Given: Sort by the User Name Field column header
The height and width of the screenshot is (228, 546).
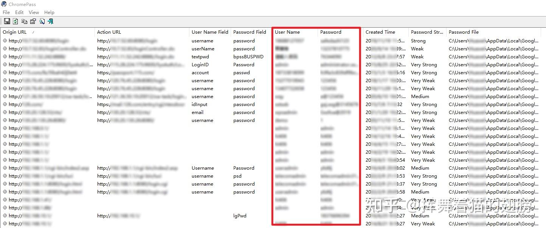Looking at the screenshot, I should click(210, 32).
